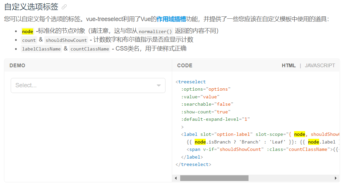The height and width of the screenshot is (189, 349).
Task: Click shouldShowCount in the bullet list
Action: (66, 40)
